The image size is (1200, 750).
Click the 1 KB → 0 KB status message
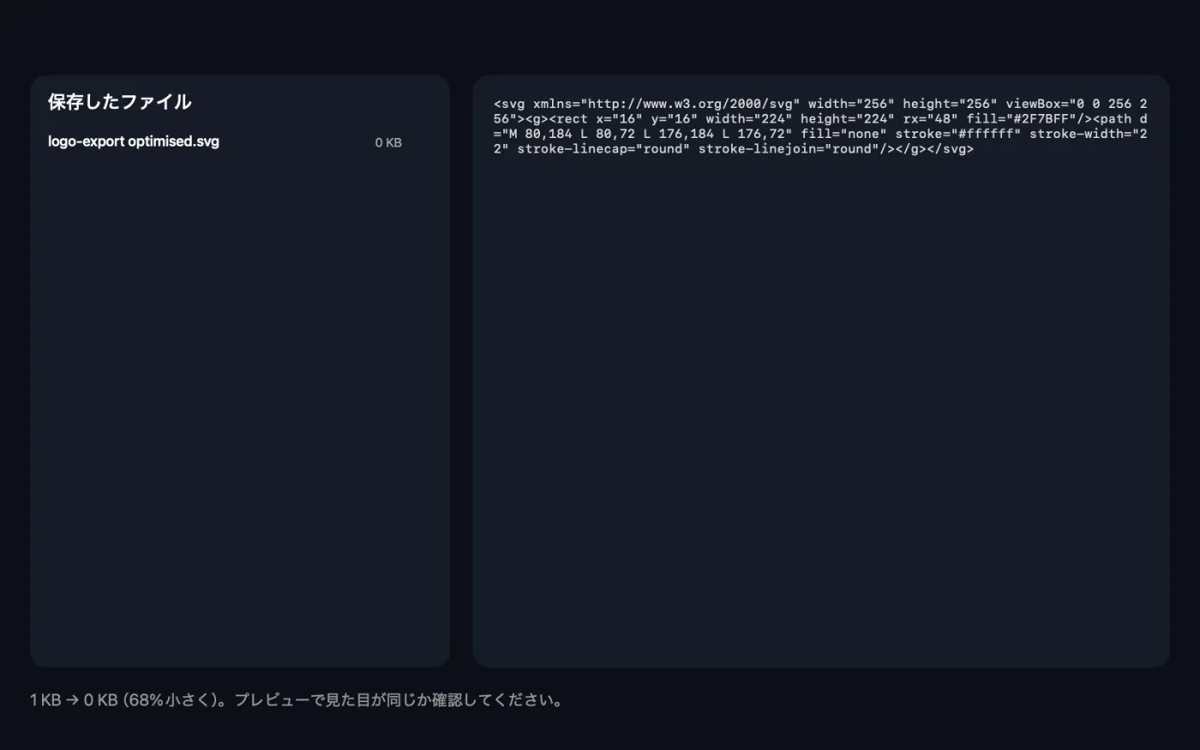click(298, 700)
